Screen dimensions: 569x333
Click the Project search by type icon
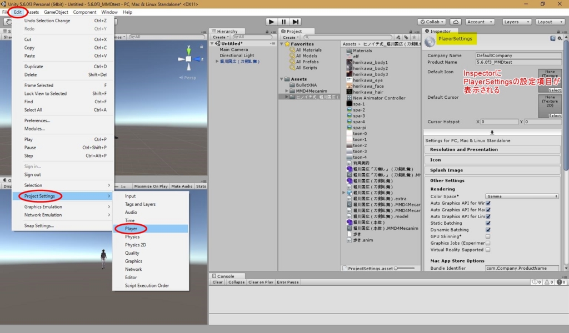pos(398,37)
